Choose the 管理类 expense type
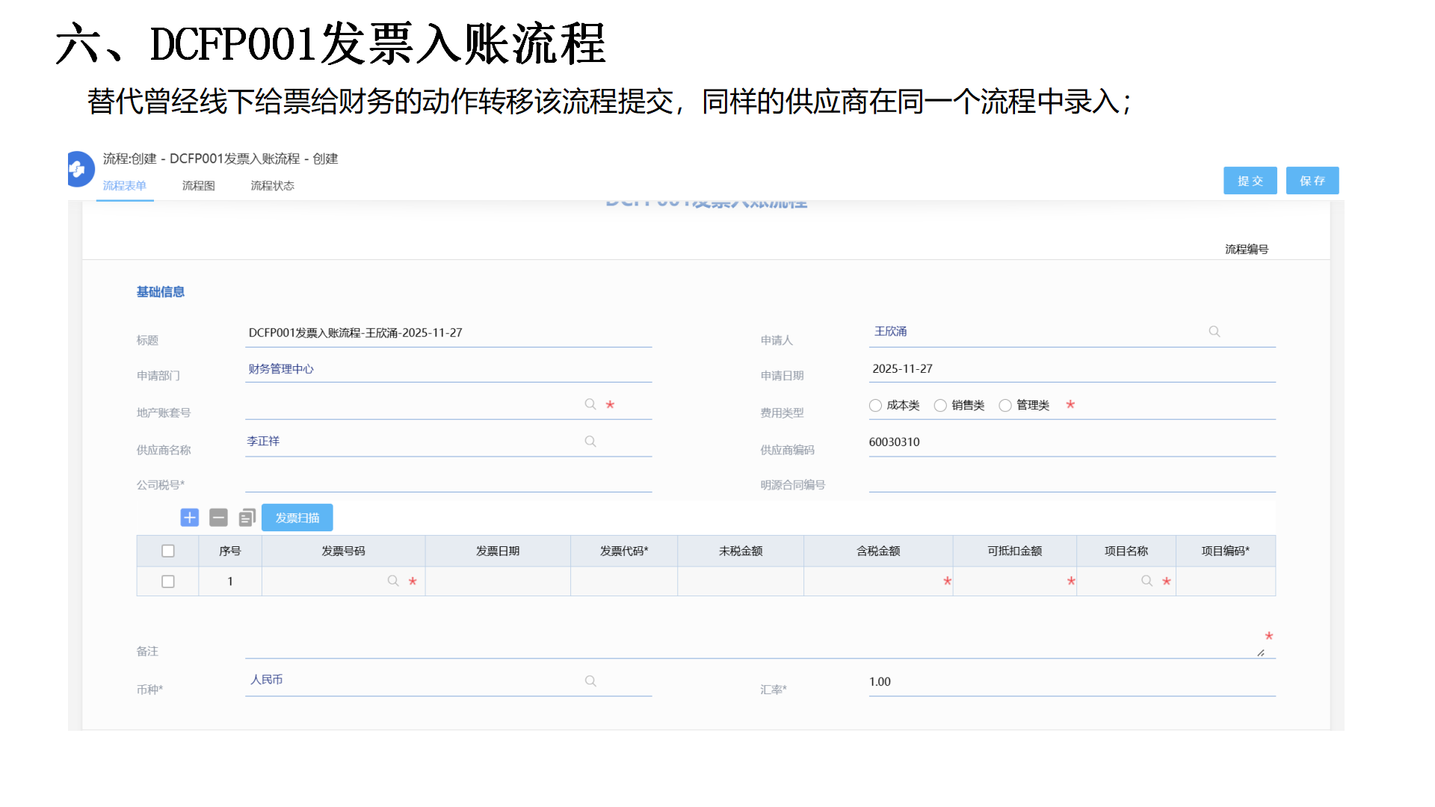 1005,405
